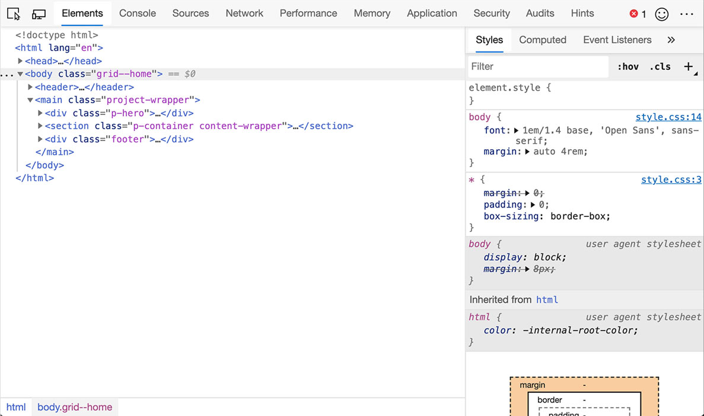The image size is (704, 416).
Task: Click the asterisk universal selector
Action: pos(472,180)
